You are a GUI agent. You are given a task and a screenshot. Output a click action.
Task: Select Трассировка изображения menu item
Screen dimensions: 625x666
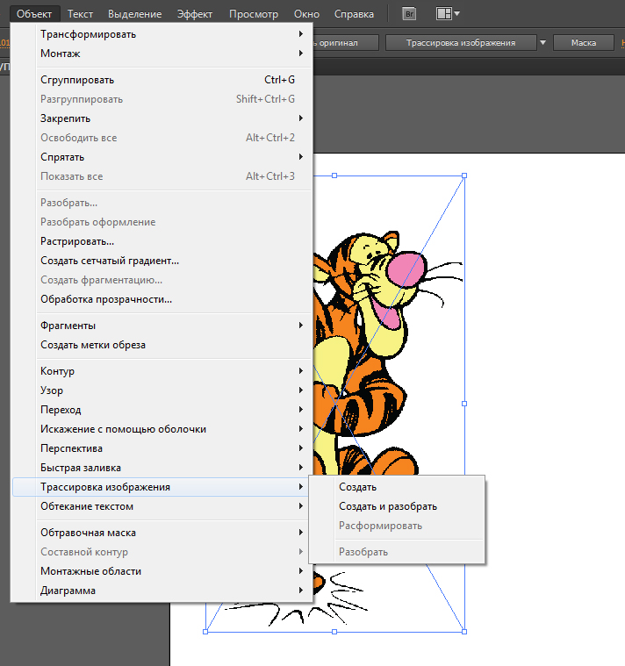[x=162, y=487]
